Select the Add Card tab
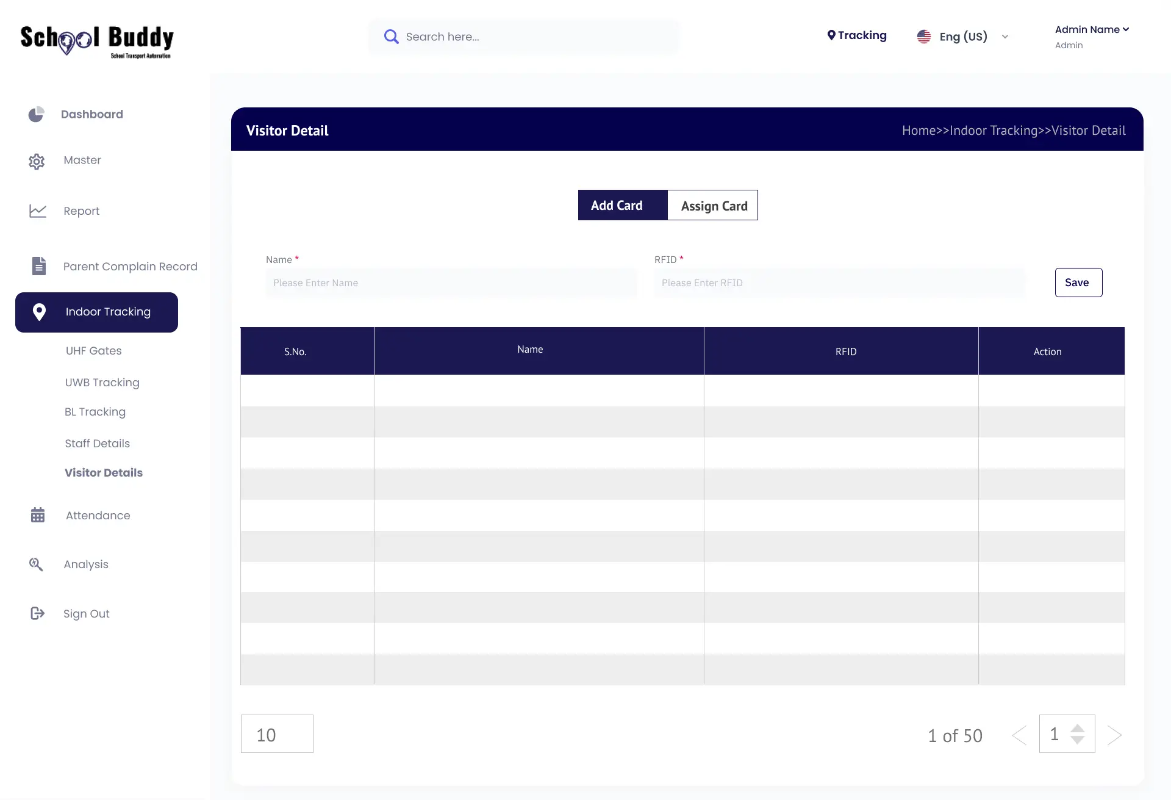Image resolution: width=1171 pixels, height=800 pixels. point(617,206)
